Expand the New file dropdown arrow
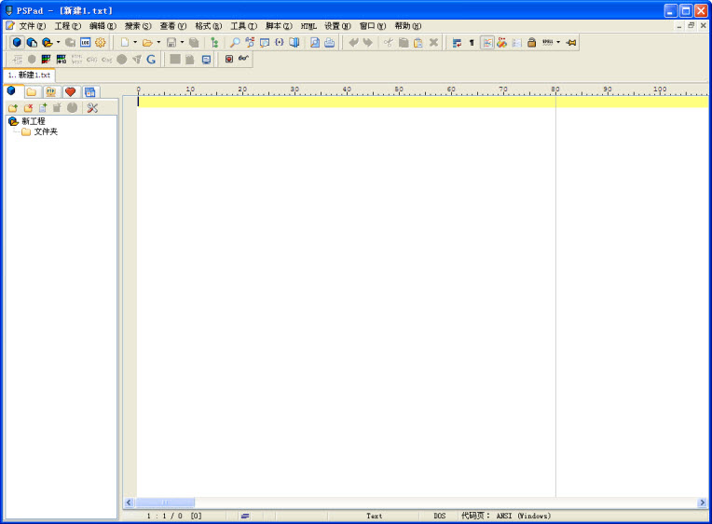This screenshot has height=524, width=712. pyautogui.click(x=135, y=43)
